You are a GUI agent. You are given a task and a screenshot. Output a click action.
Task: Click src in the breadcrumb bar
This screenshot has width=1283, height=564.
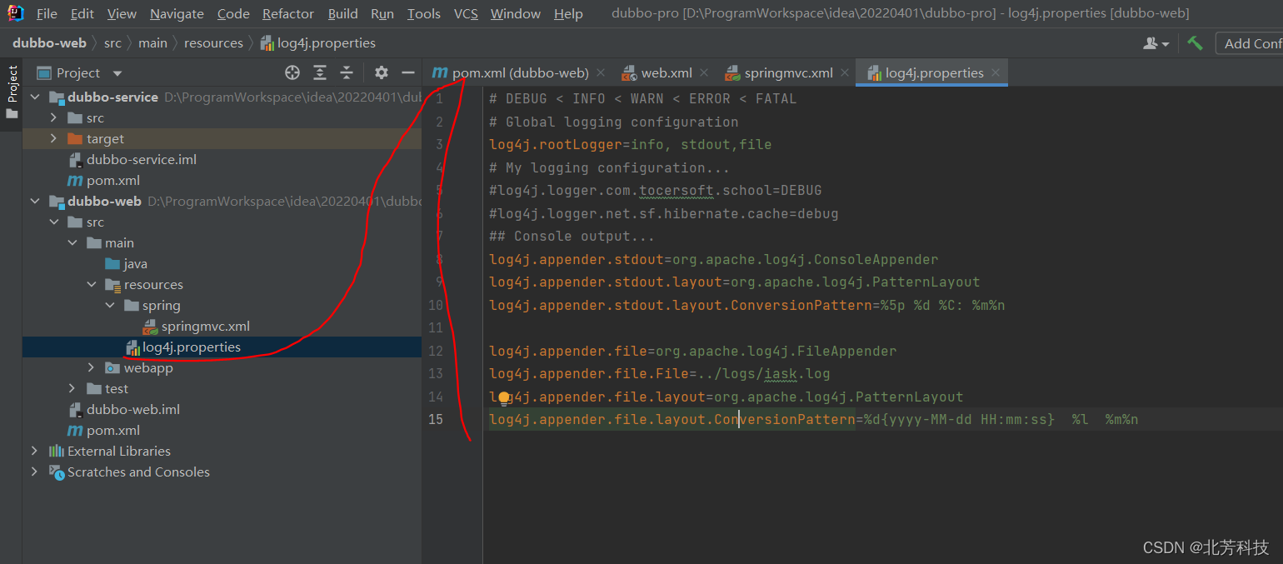click(x=112, y=42)
